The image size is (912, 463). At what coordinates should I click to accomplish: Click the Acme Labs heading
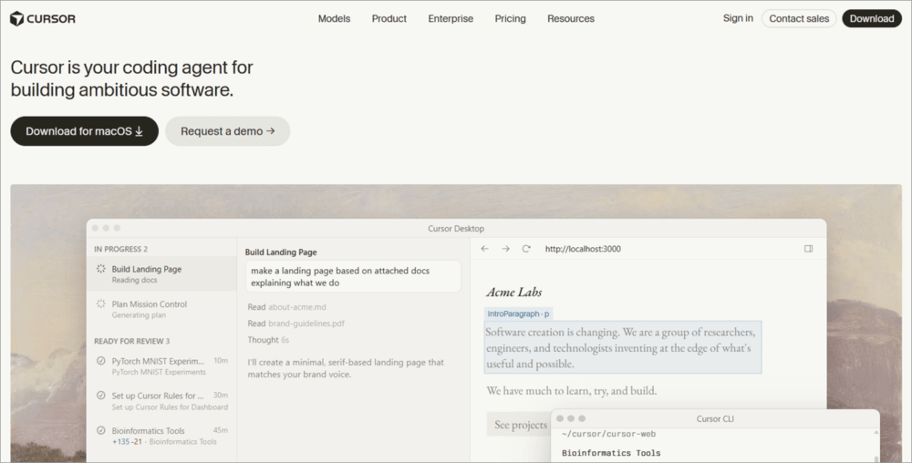click(514, 292)
